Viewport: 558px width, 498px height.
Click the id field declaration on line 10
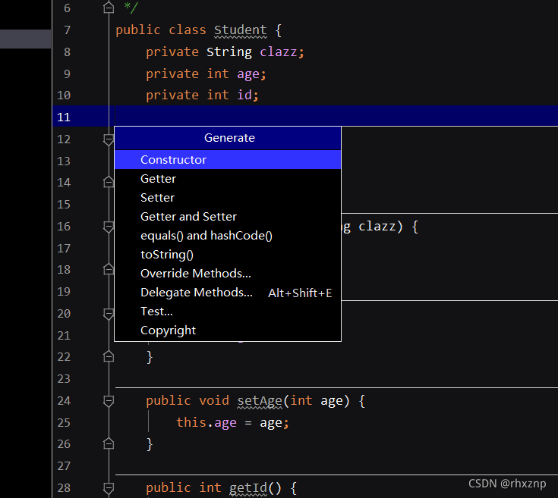244,96
